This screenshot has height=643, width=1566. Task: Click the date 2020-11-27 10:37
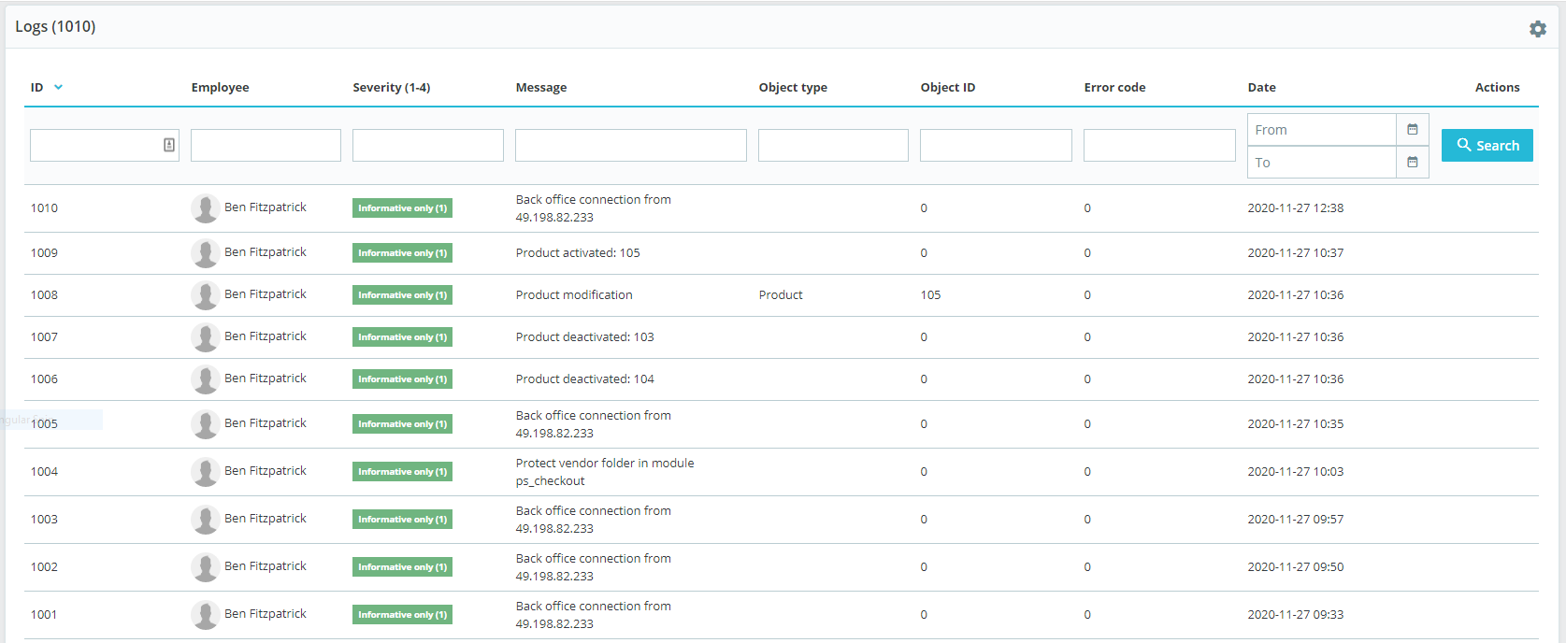(x=1295, y=253)
